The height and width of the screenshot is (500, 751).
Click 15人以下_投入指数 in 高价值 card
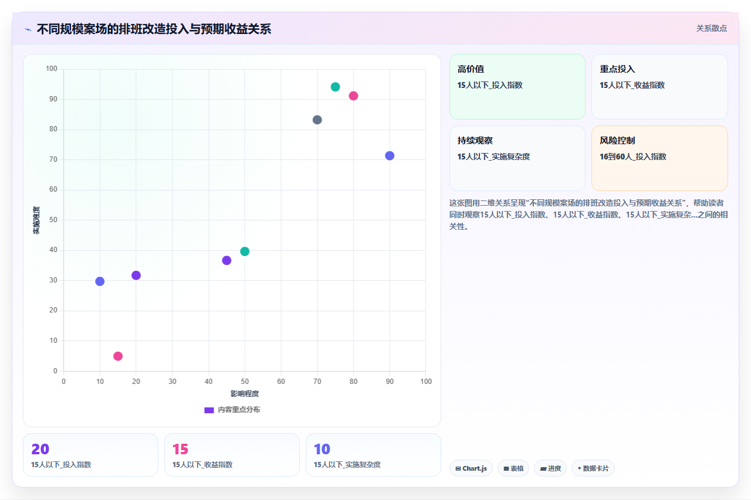coord(490,85)
